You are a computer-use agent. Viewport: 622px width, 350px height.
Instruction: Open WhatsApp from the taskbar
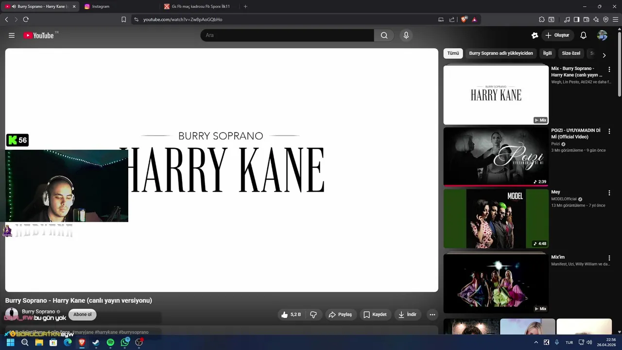[125, 342]
